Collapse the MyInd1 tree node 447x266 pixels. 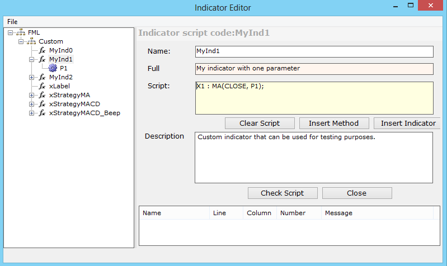coord(31,59)
